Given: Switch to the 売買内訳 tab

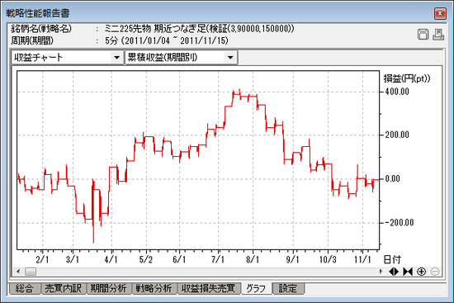Looking at the screenshot, I should pos(63,288).
